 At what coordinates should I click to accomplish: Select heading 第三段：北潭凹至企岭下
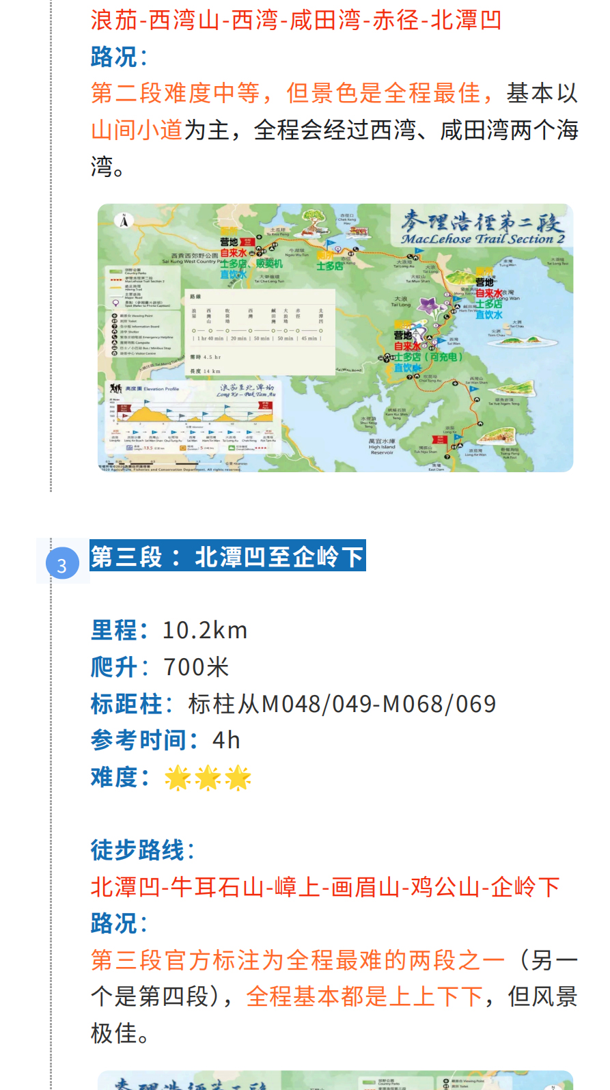227,556
